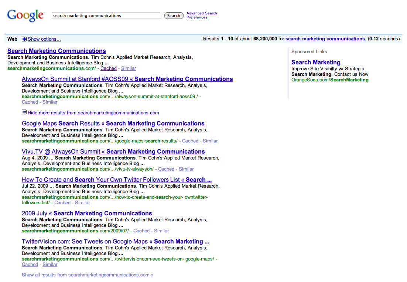The height and width of the screenshot is (282, 407).
Task: Open AlwaysOn Summit at Stanford result
Action: point(127,79)
